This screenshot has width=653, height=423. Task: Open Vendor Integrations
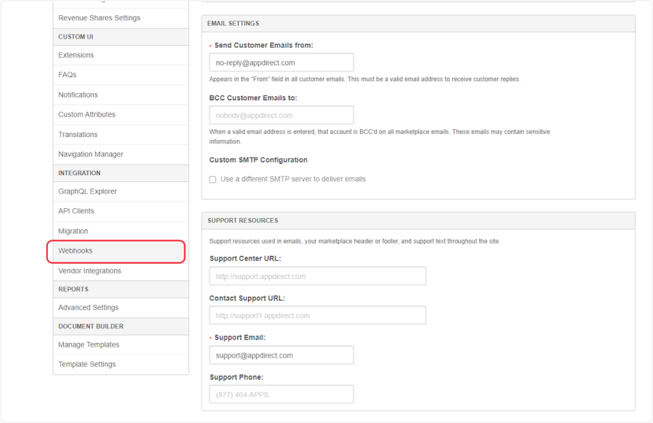(89, 271)
